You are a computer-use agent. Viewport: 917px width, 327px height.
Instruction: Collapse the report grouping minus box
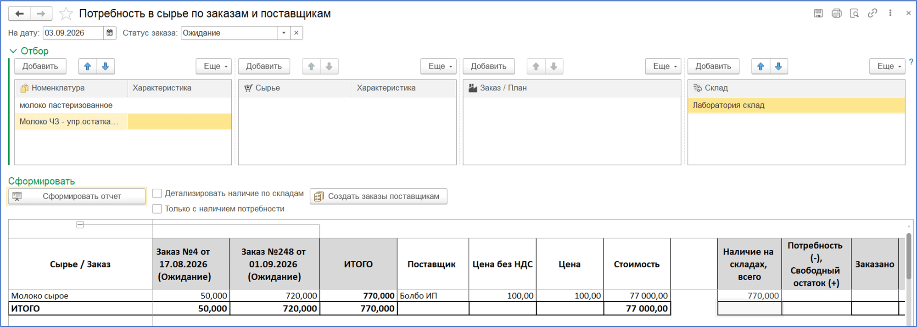click(80, 225)
